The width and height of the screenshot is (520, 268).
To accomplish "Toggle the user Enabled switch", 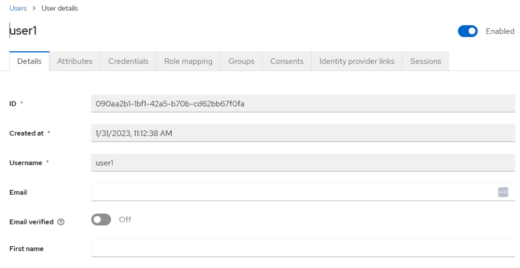I will (x=468, y=31).
